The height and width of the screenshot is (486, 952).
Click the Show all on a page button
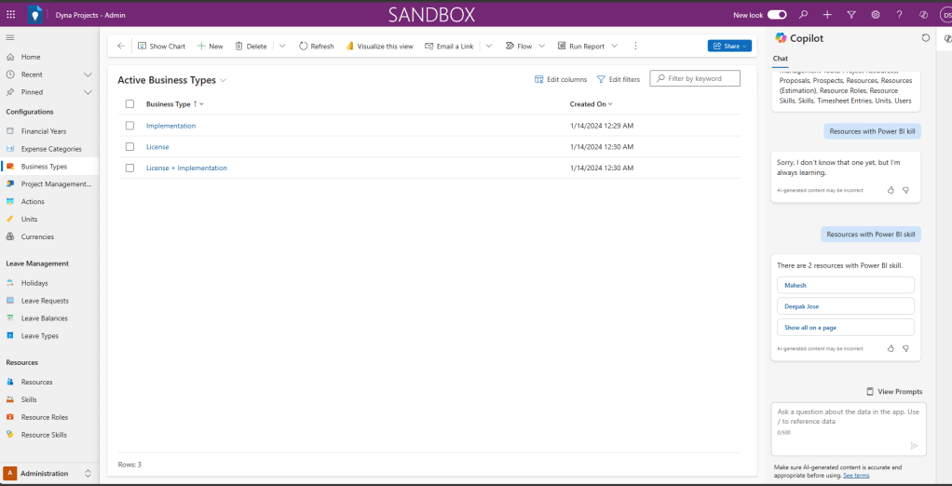tap(845, 328)
